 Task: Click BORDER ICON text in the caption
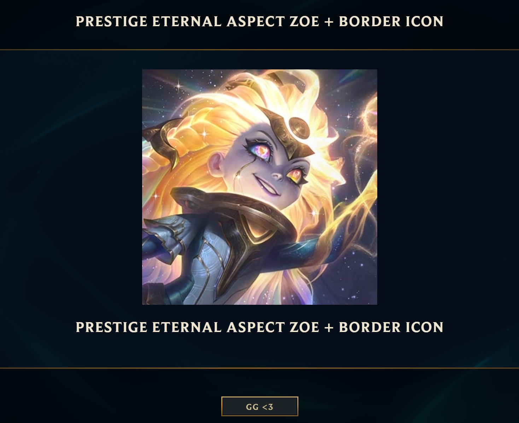tap(391, 327)
